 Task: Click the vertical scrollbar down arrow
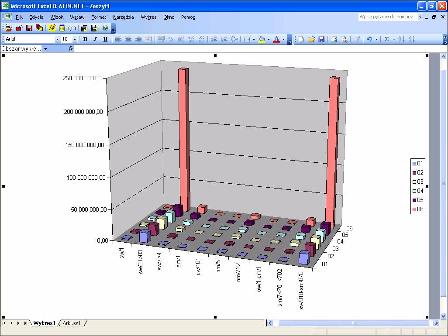point(443,316)
